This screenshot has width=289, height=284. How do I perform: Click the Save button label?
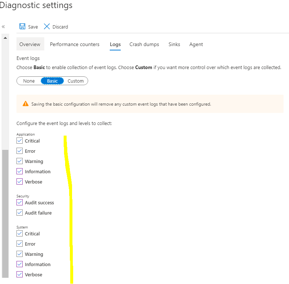33,27
